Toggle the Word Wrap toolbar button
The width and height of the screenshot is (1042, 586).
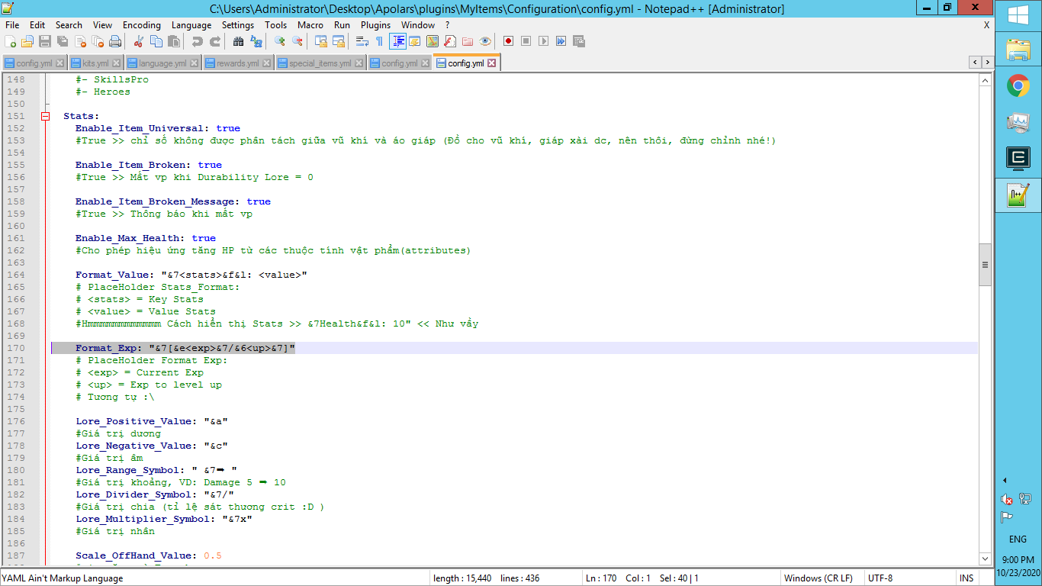[x=363, y=41]
